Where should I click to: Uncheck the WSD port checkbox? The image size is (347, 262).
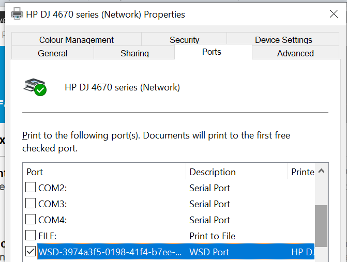pos(31,252)
